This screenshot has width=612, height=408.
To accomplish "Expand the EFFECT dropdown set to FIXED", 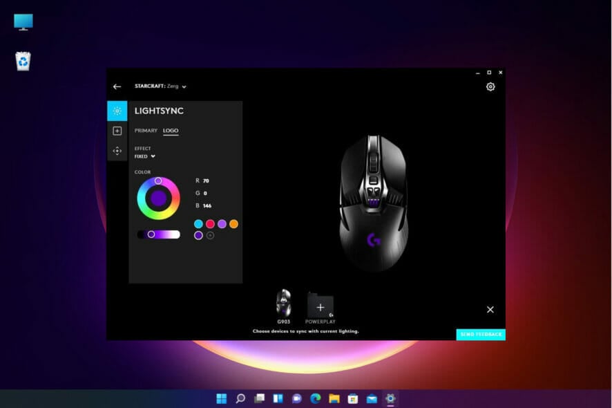I will tap(144, 156).
